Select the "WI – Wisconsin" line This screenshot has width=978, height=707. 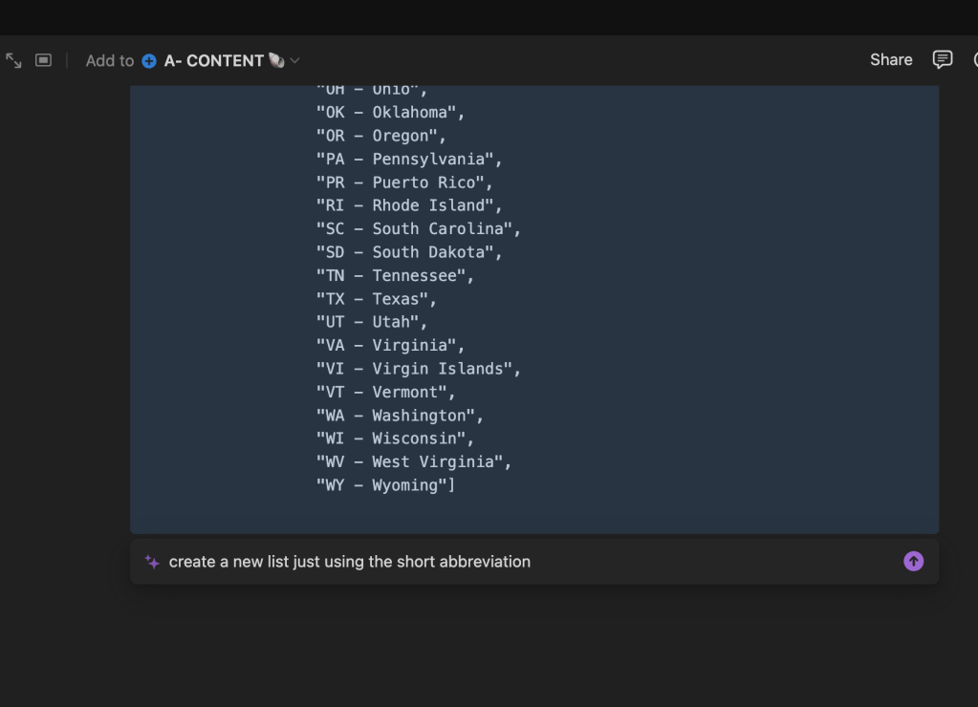pyautogui.click(x=395, y=439)
